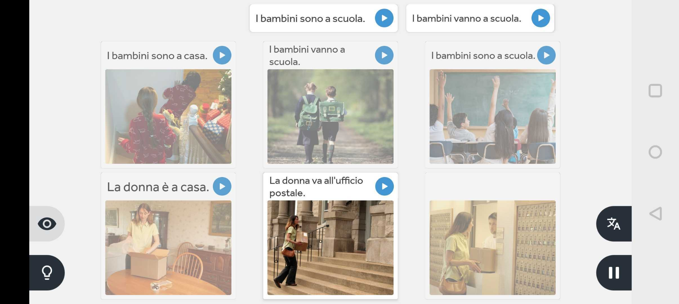
Task: Play audio for 'La donna è a casa.'
Action: coord(222,186)
